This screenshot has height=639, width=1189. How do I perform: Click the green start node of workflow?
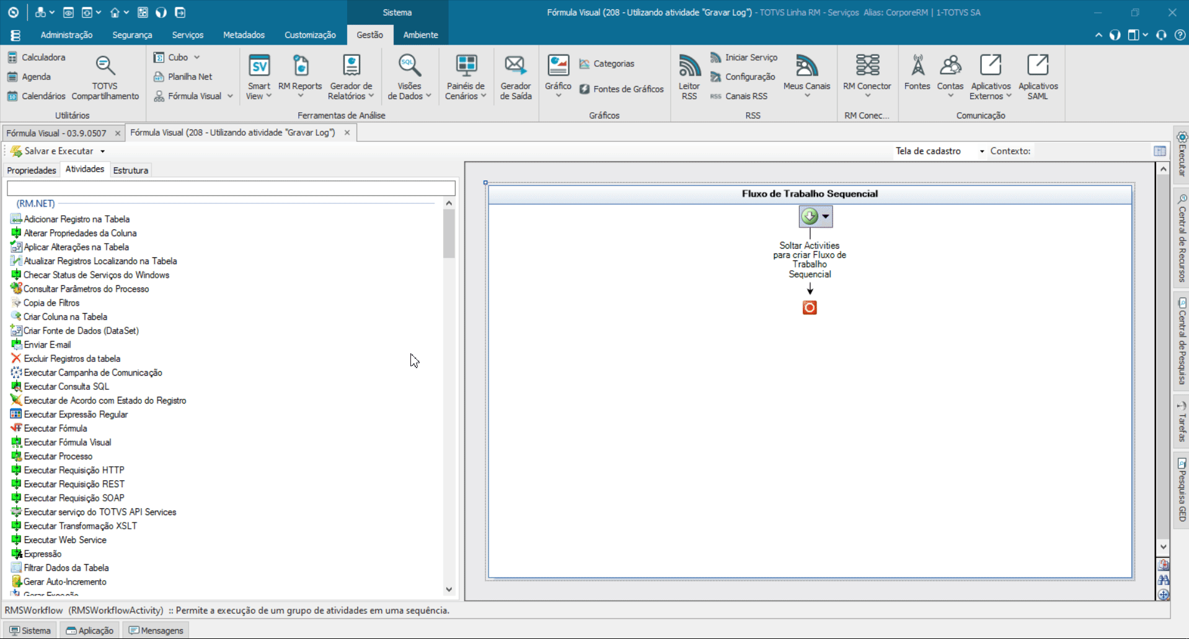click(x=810, y=216)
